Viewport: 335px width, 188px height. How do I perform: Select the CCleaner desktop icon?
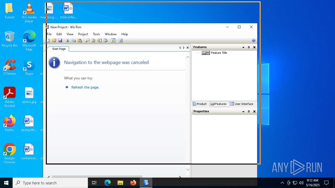10,67
